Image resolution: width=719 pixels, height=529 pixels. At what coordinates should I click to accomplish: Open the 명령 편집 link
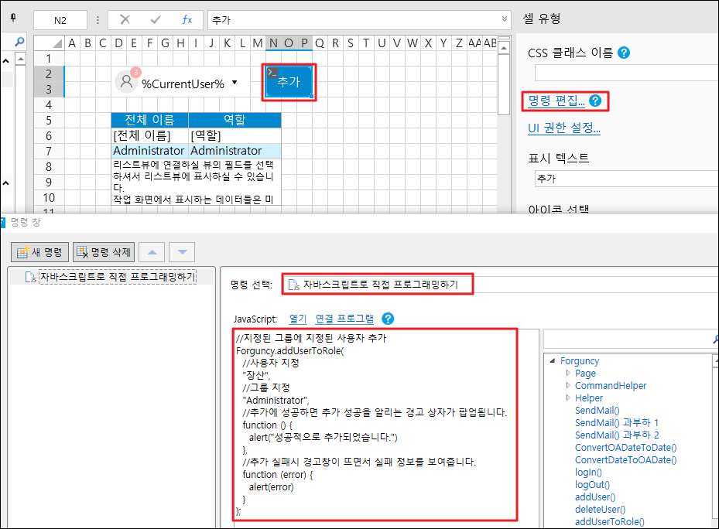click(556, 101)
